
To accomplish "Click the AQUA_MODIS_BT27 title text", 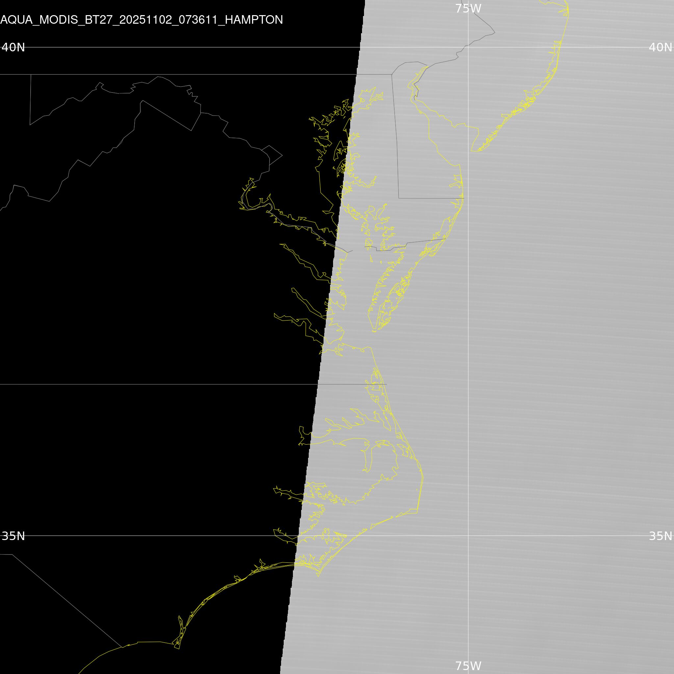I will pos(141,20).
